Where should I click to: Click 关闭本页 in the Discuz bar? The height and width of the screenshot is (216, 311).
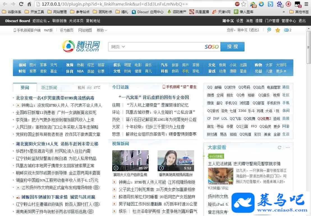[76, 21]
